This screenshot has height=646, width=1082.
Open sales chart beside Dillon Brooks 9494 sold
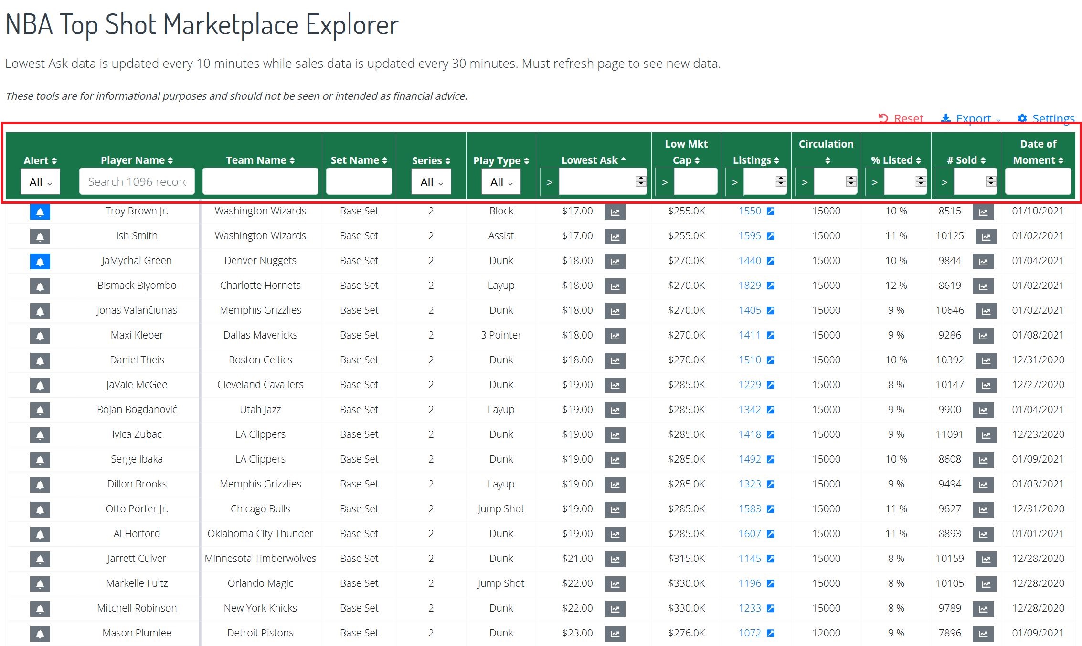(983, 485)
